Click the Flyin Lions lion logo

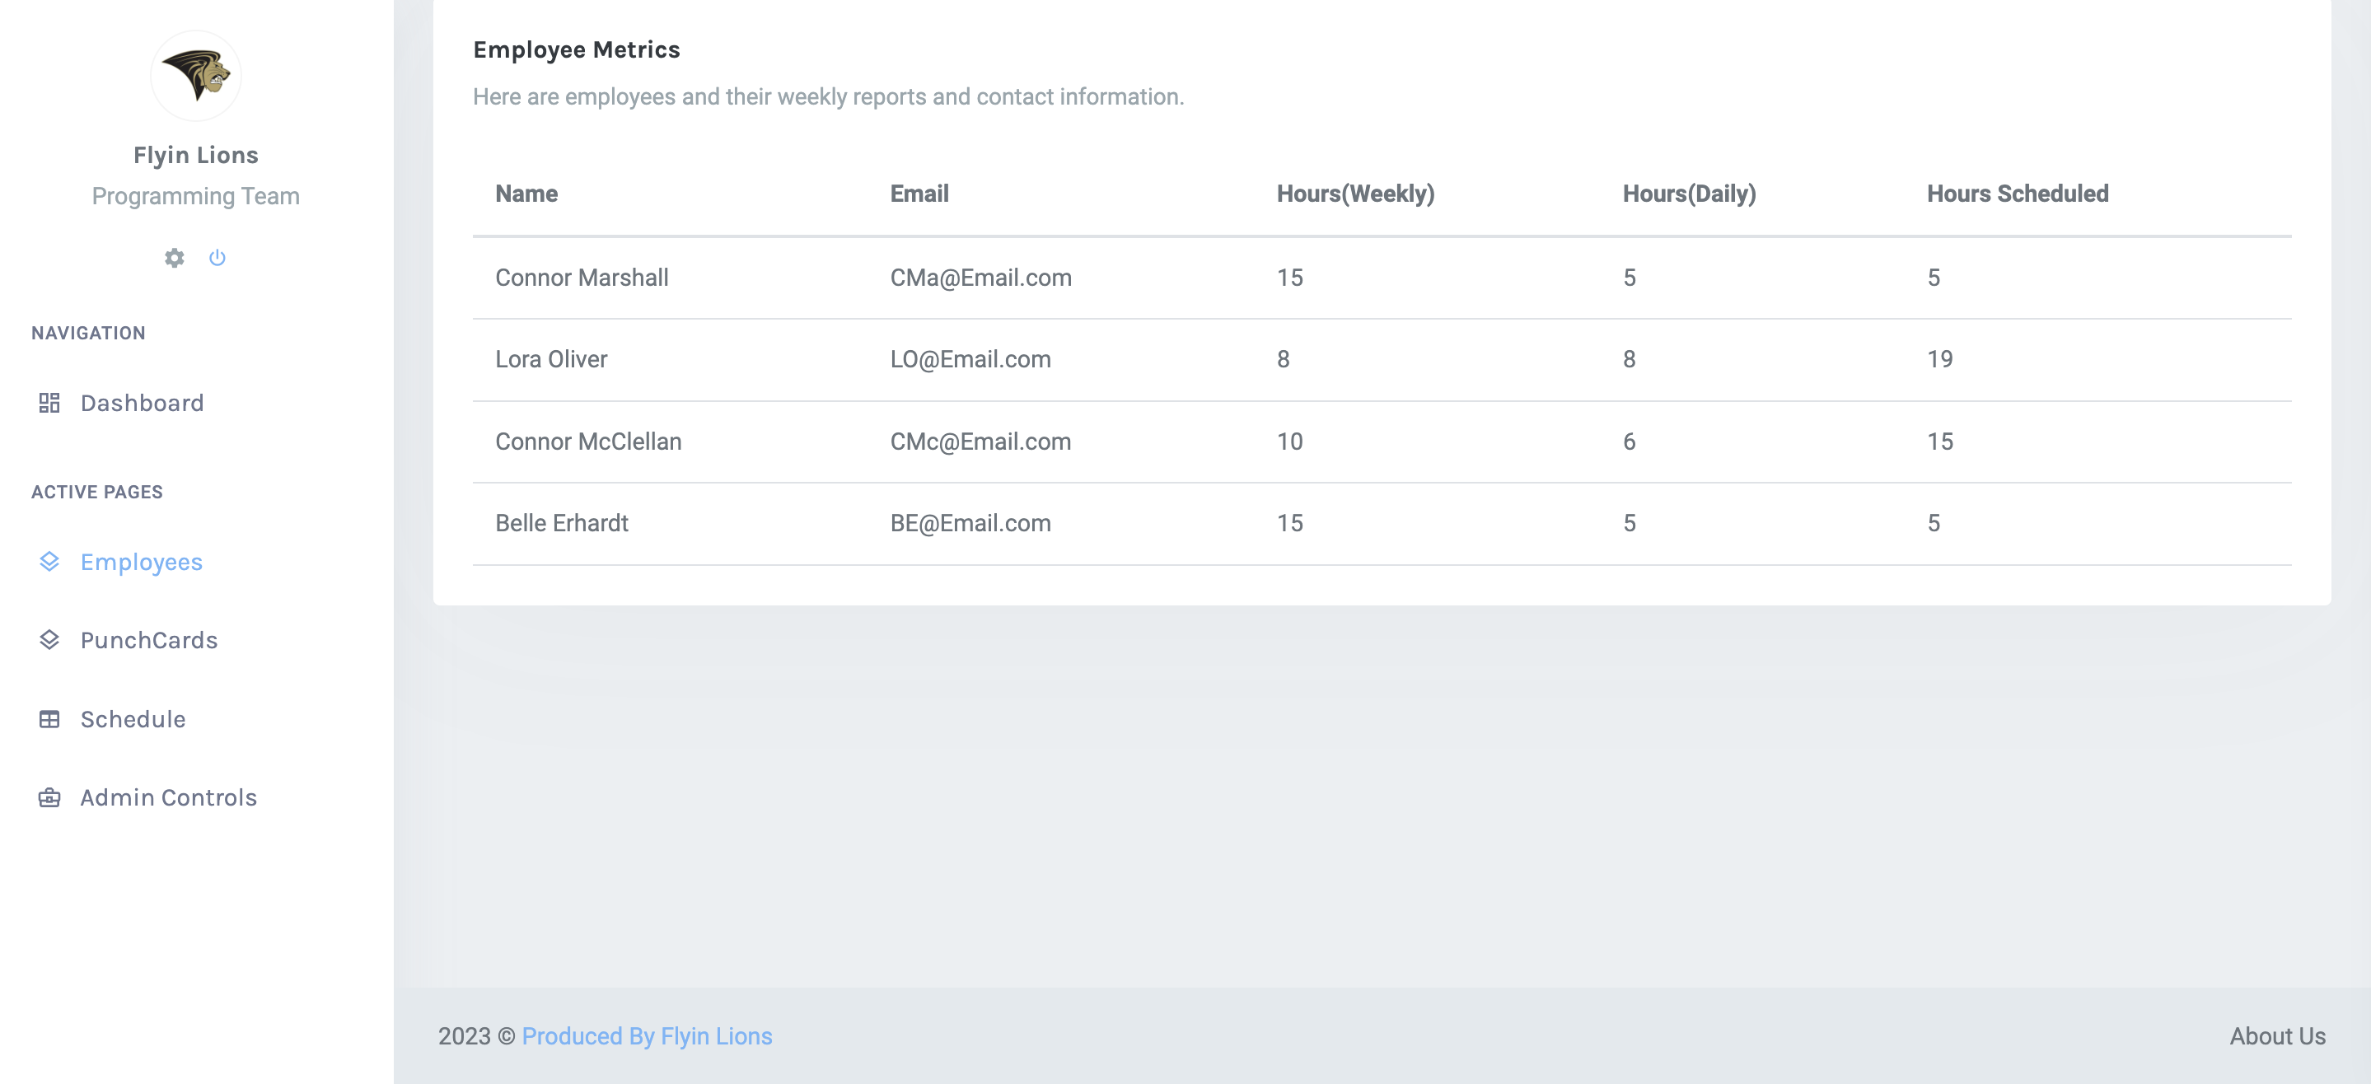pyautogui.click(x=196, y=76)
